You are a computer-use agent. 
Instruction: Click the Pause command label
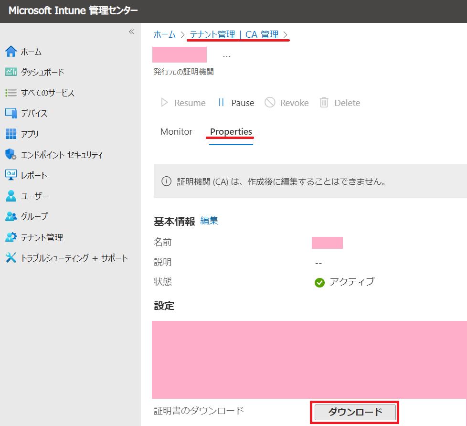(243, 103)
